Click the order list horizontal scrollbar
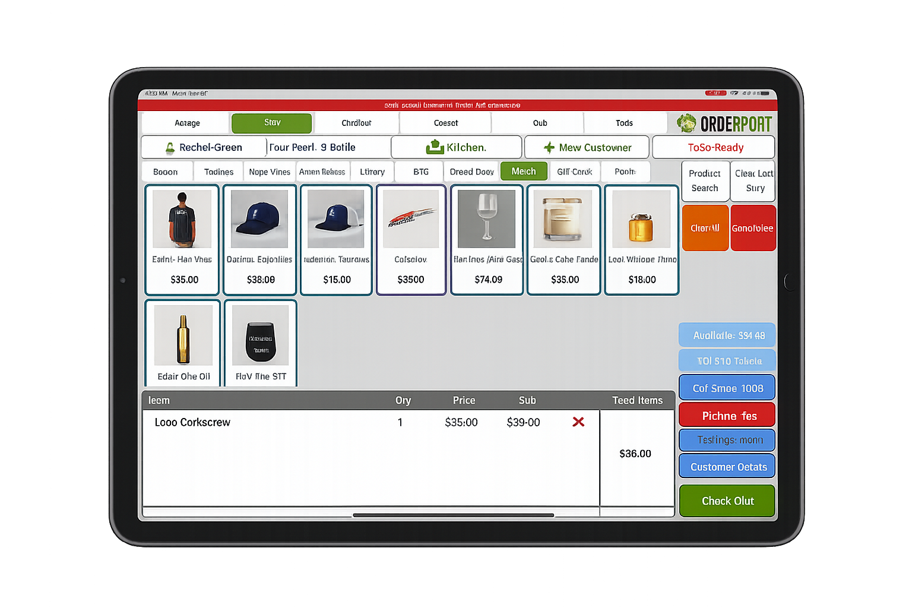Screen dimensions: 912x608 click(453, 515)
